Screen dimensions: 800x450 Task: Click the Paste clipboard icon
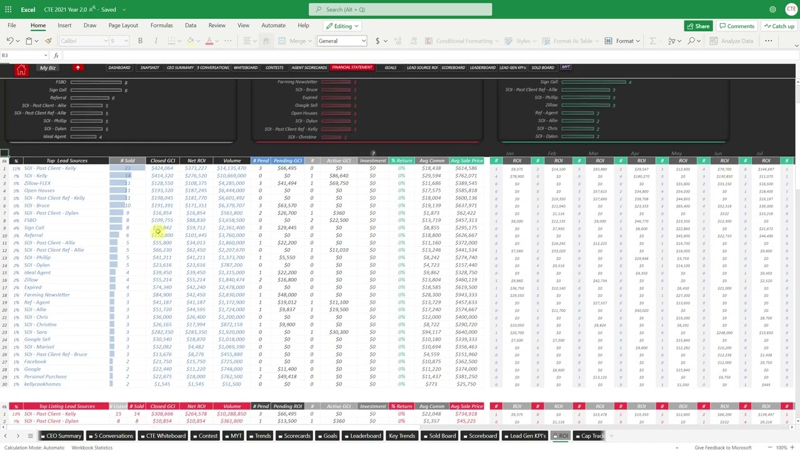click(x=29, y=41)
